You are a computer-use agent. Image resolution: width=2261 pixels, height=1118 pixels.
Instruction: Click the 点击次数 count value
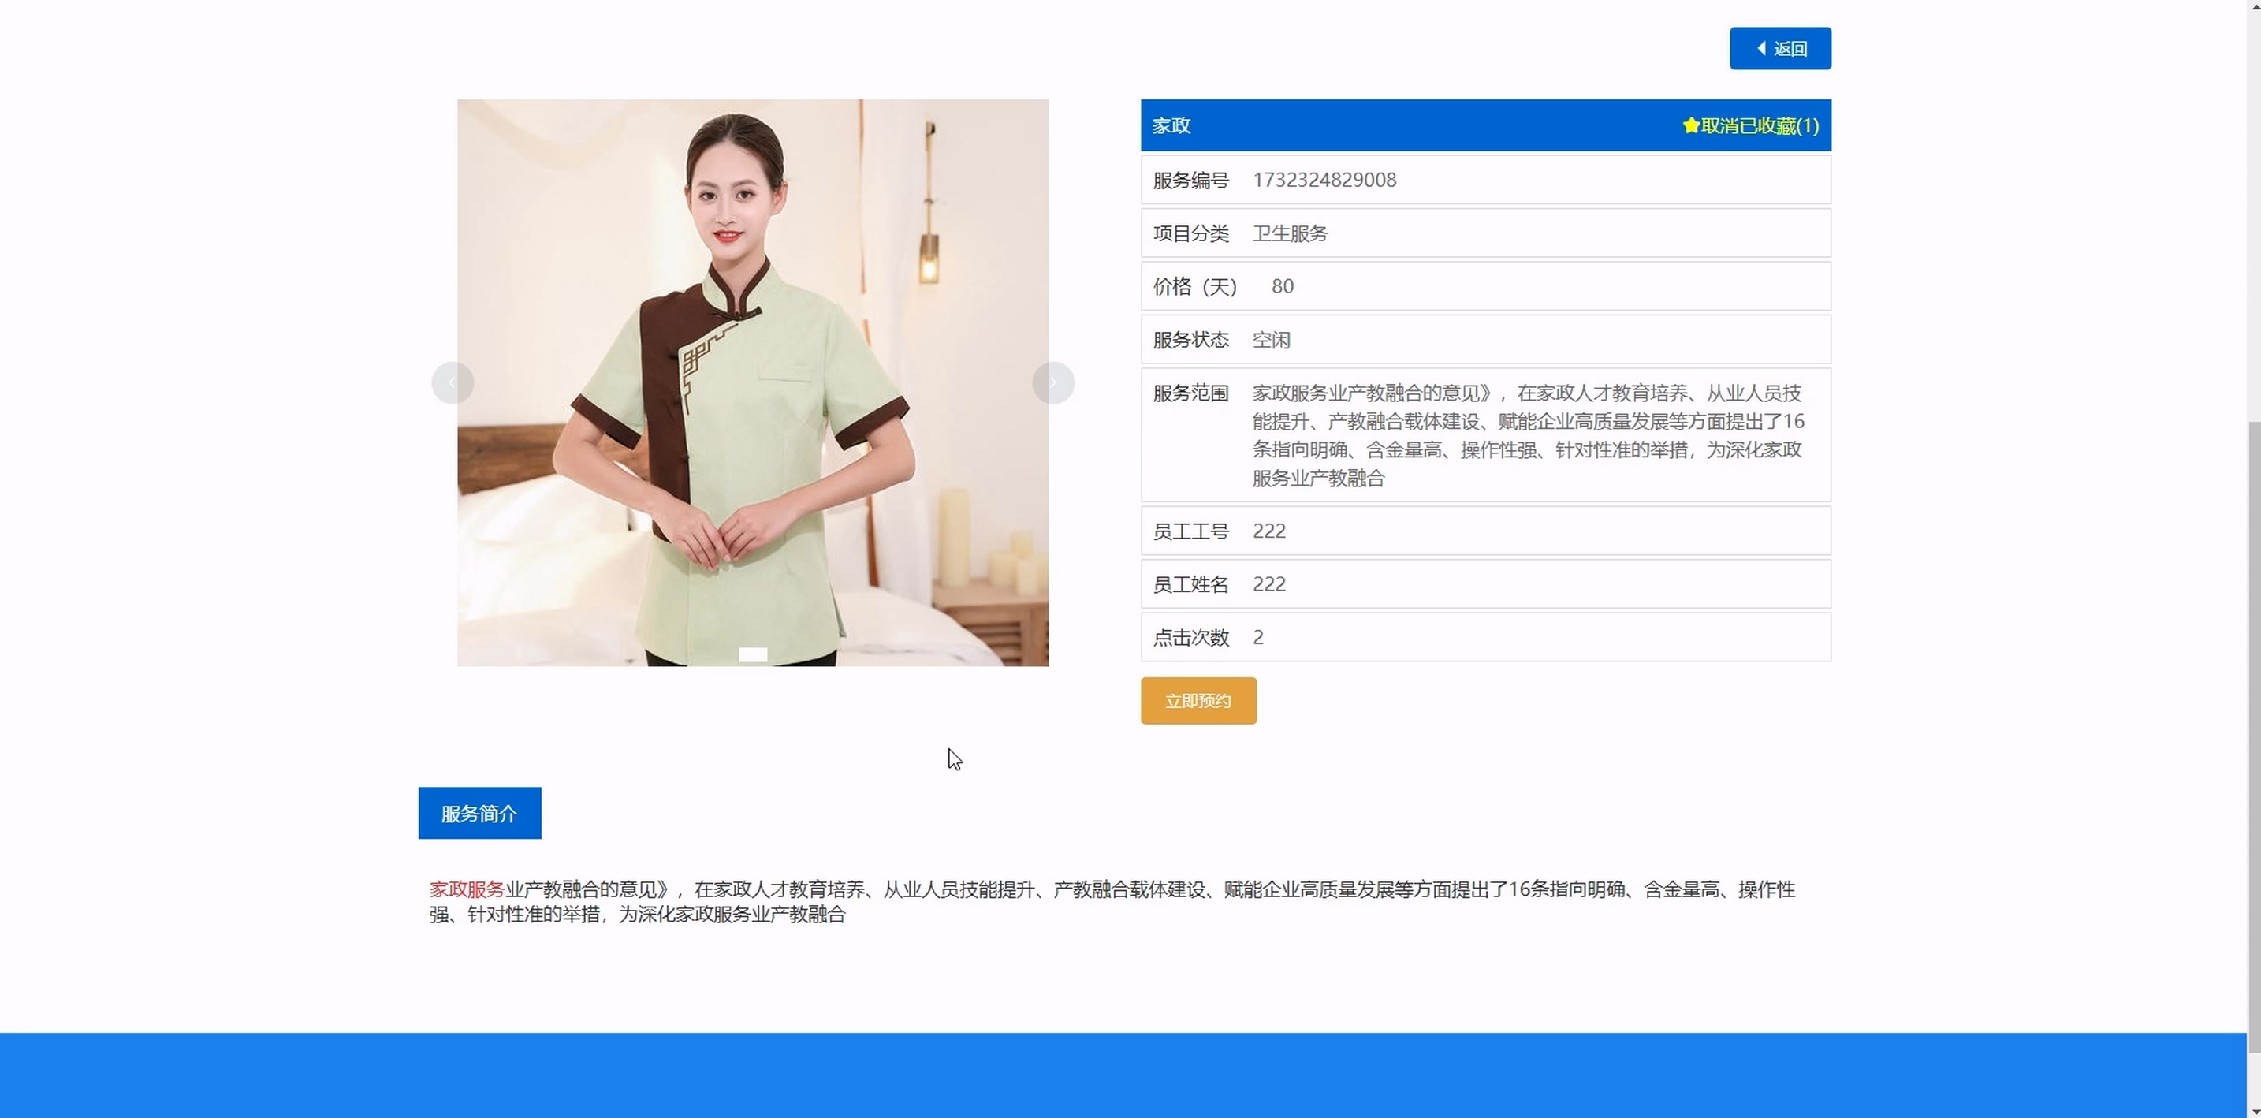coord(1257,637)
